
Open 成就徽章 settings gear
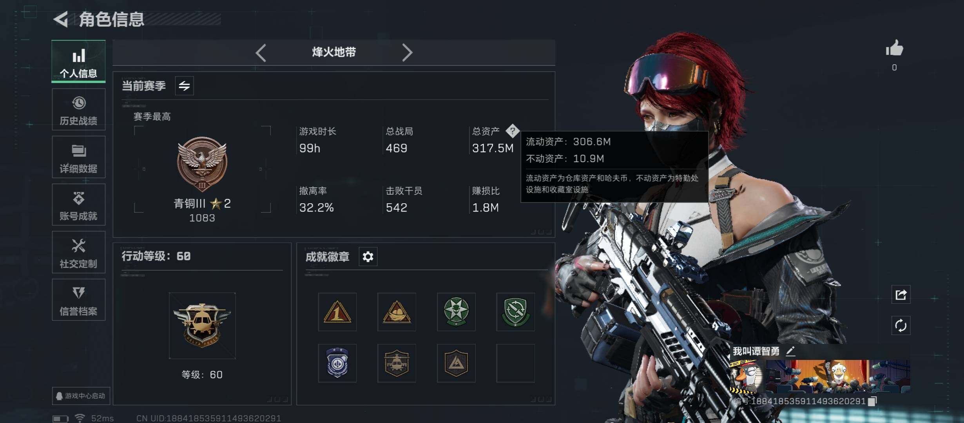[x=368, y=257]
